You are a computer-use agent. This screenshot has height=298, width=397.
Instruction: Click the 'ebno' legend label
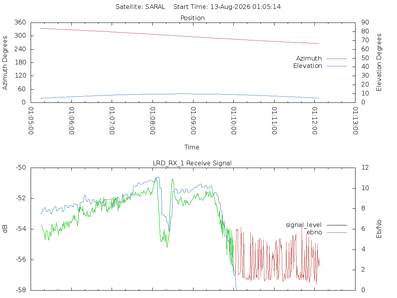click(314, 232)
